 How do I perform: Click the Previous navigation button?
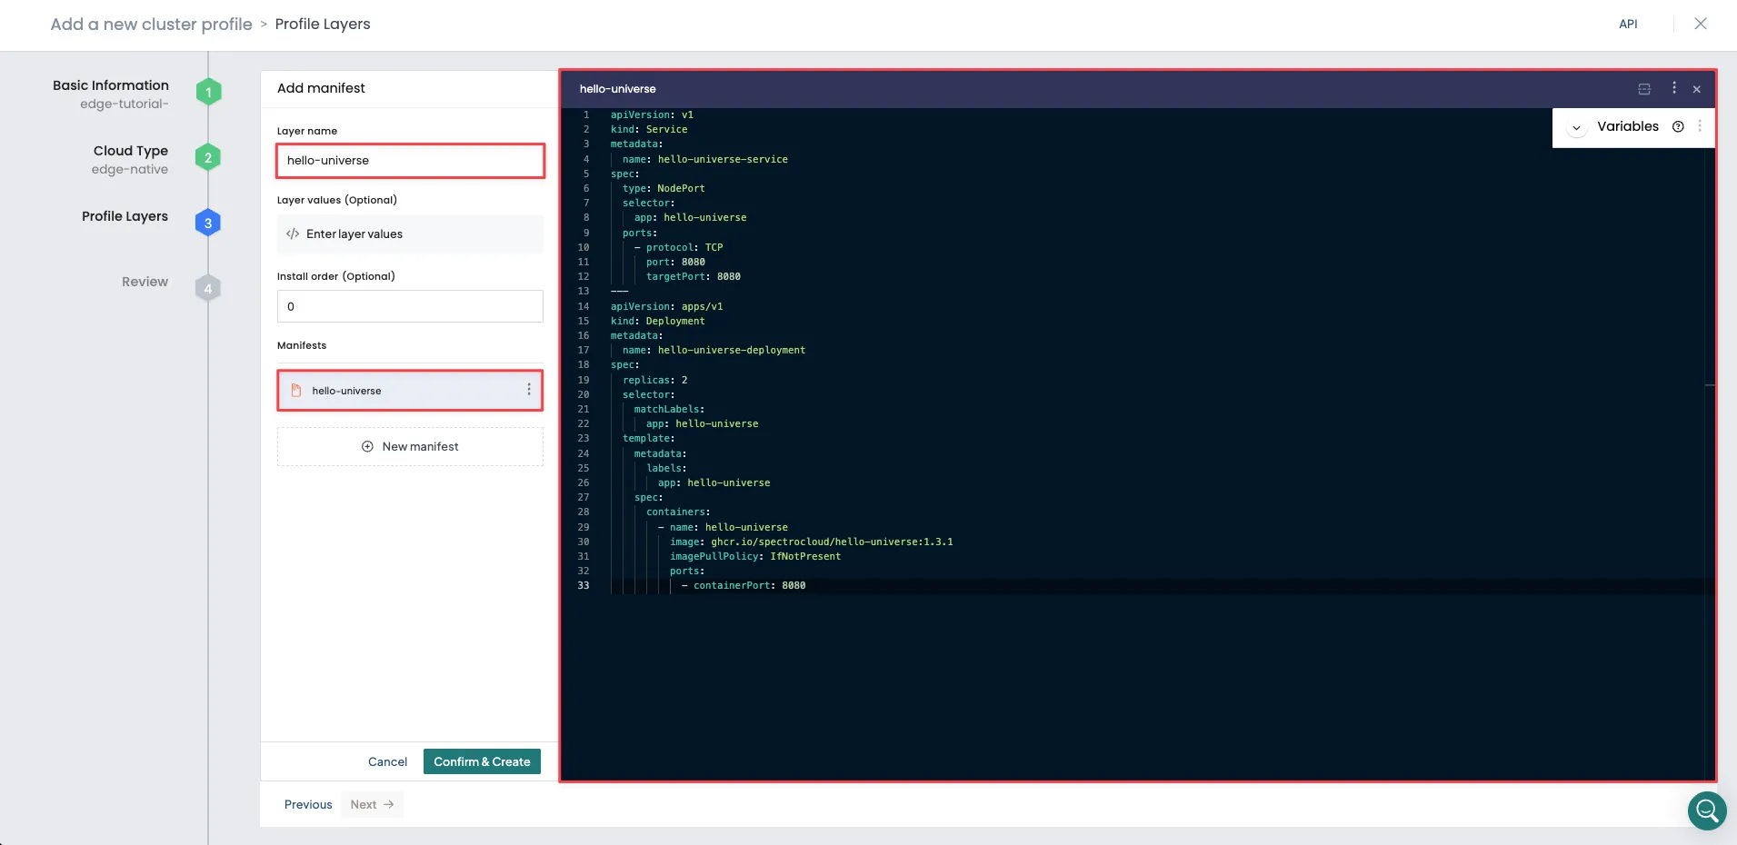click(x=307, y=804)
